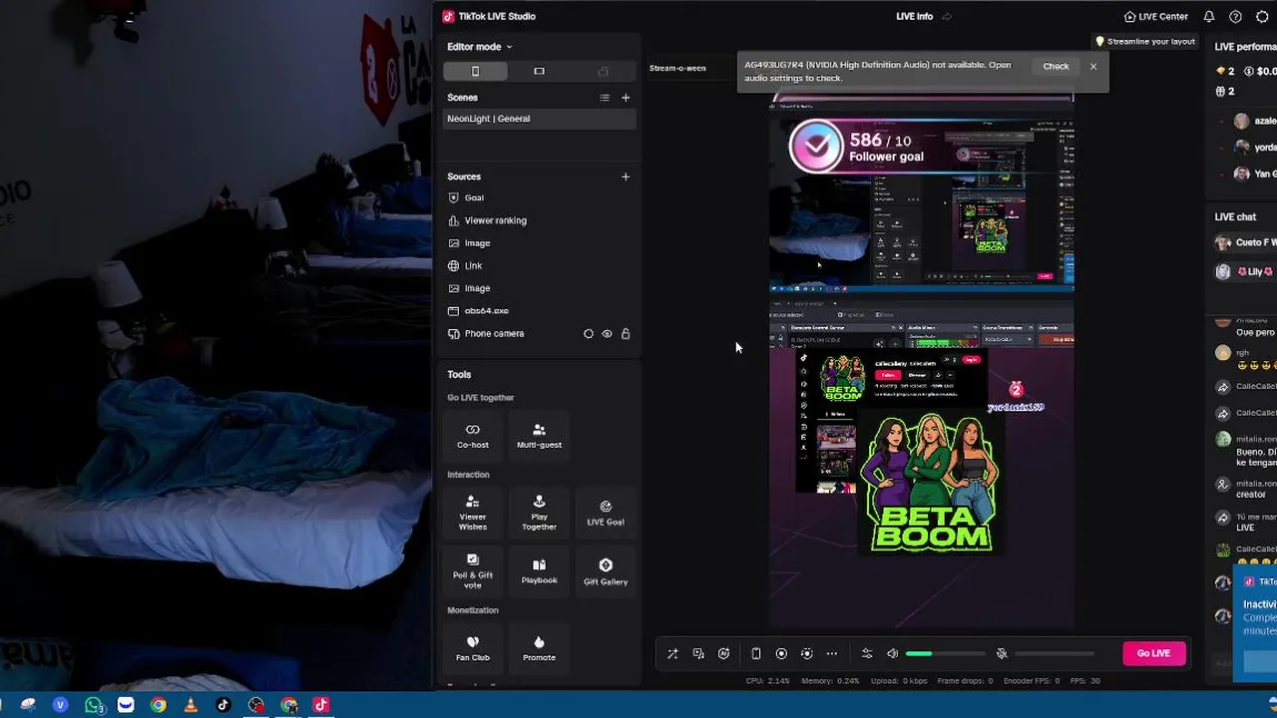1277x718 pixels.
Task: Click the Go LIVE button
Action: pos(1153,653)
